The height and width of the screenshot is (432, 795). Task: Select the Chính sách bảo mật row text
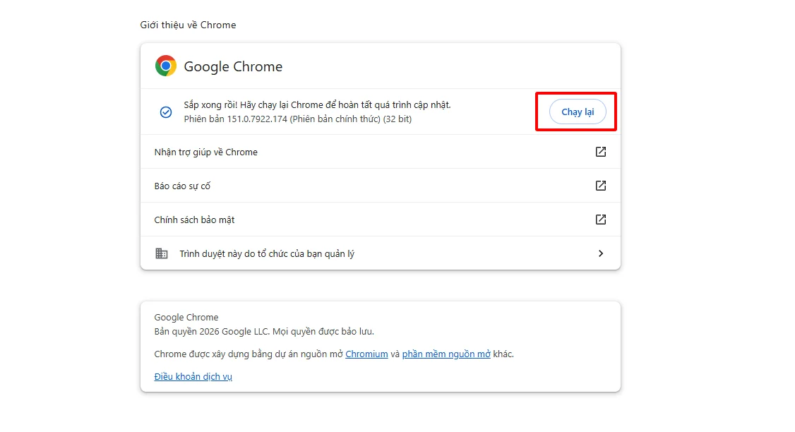(x=194, y=220)
